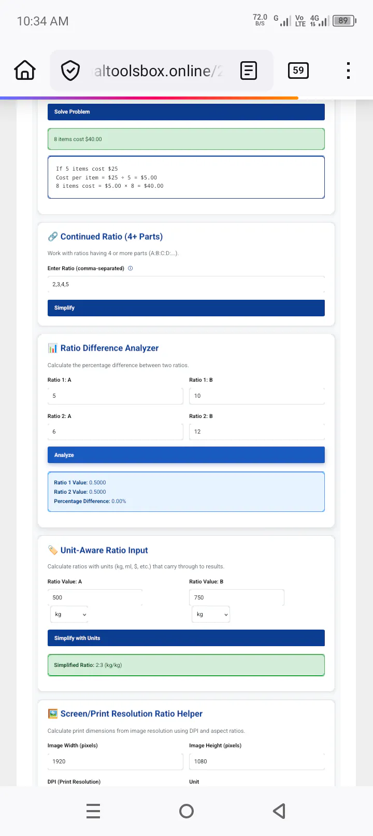Select the Continued Ratio (4+ Parts) heading

coord(111,236)
